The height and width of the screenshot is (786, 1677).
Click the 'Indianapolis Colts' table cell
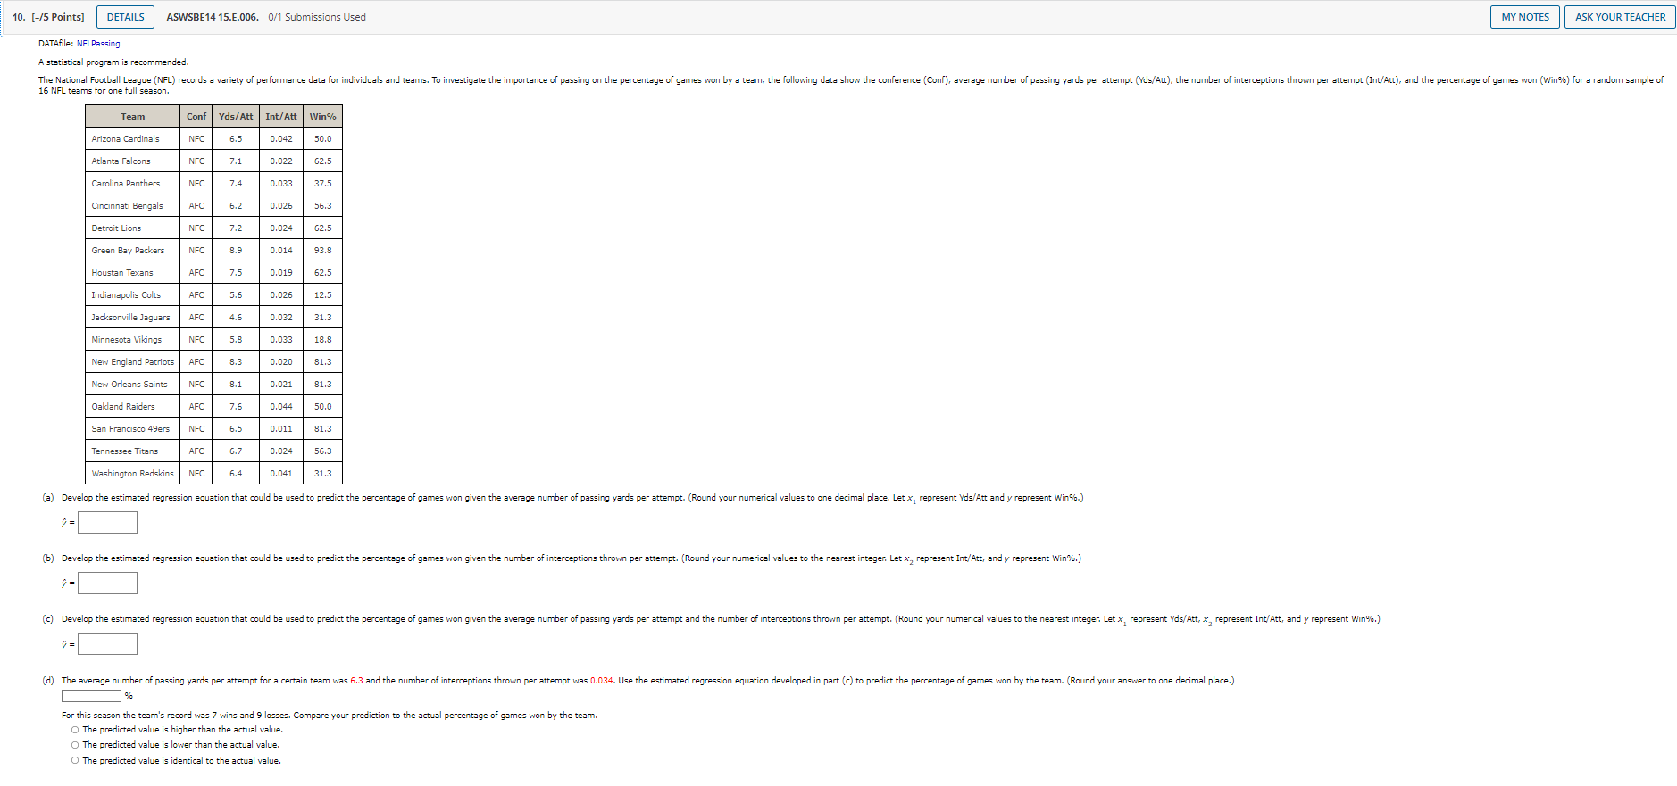pos(132,295)
